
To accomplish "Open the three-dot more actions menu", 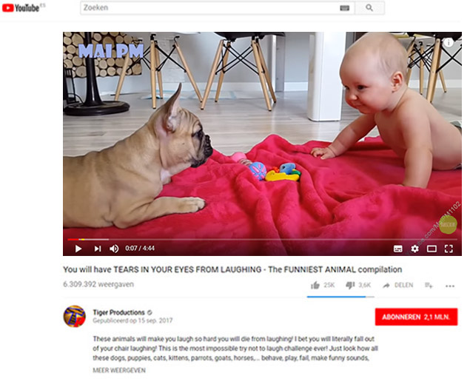I will [x=450, y=286].
